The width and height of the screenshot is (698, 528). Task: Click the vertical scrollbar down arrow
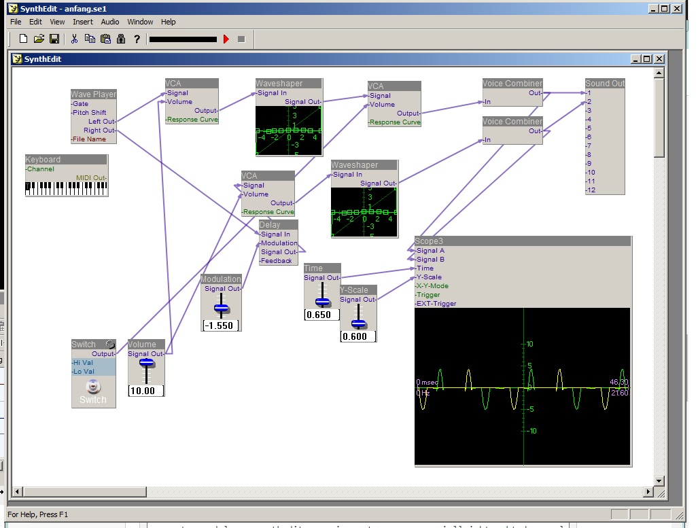pyautogui.click(x=659, y=480)
